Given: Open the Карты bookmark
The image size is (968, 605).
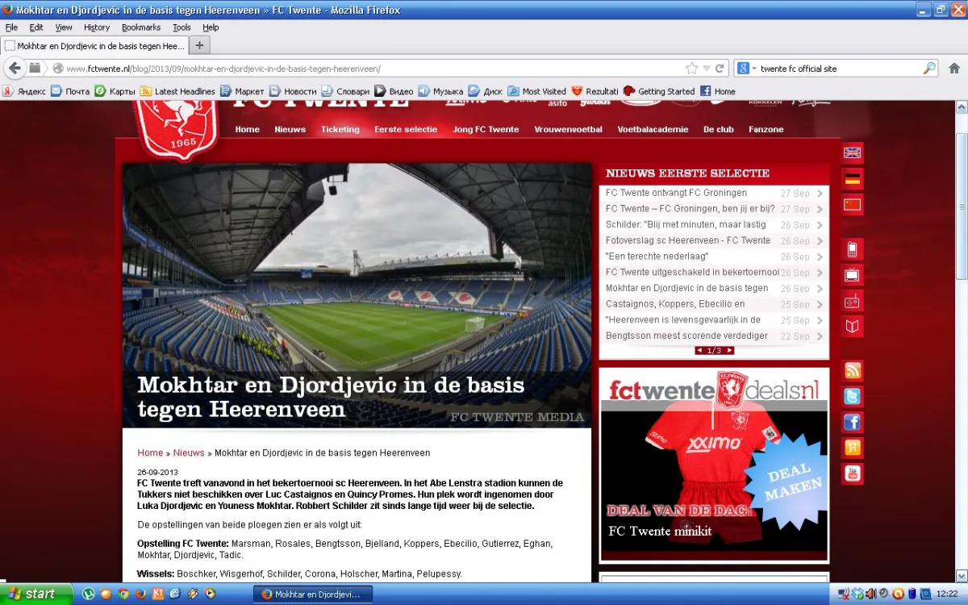Looking at the screenshot, I should coord(115,91).
